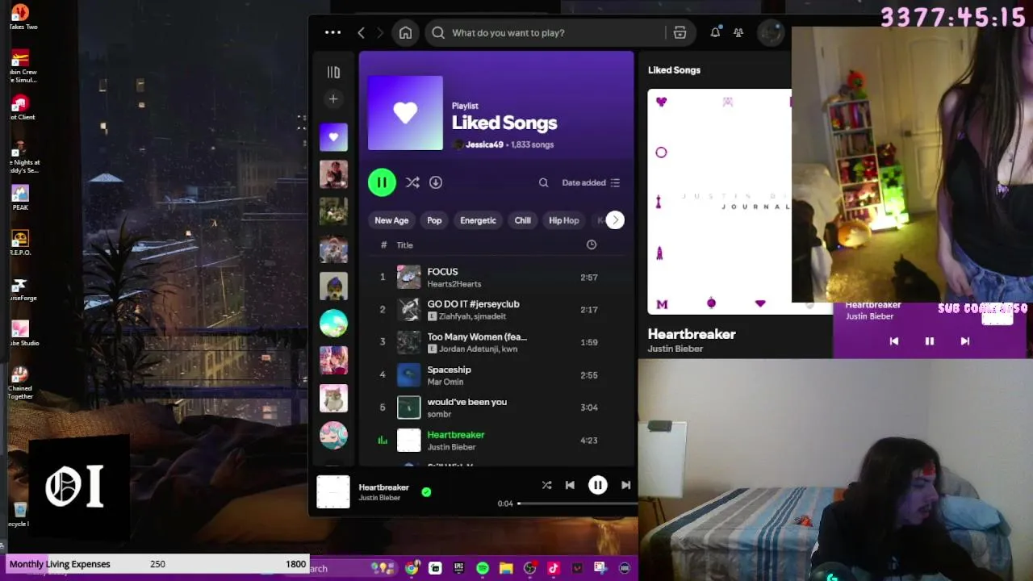Open Spotify's three-dot main menu
Screen dimensions: 1033x581
coord(332,32)
